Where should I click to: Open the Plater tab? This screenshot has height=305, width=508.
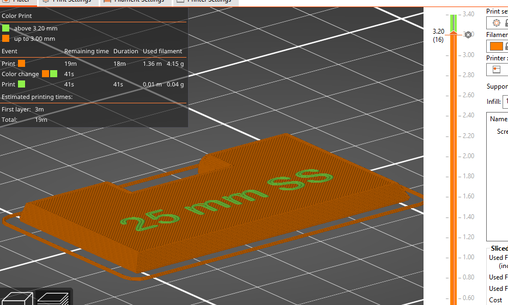click(19, 2)
